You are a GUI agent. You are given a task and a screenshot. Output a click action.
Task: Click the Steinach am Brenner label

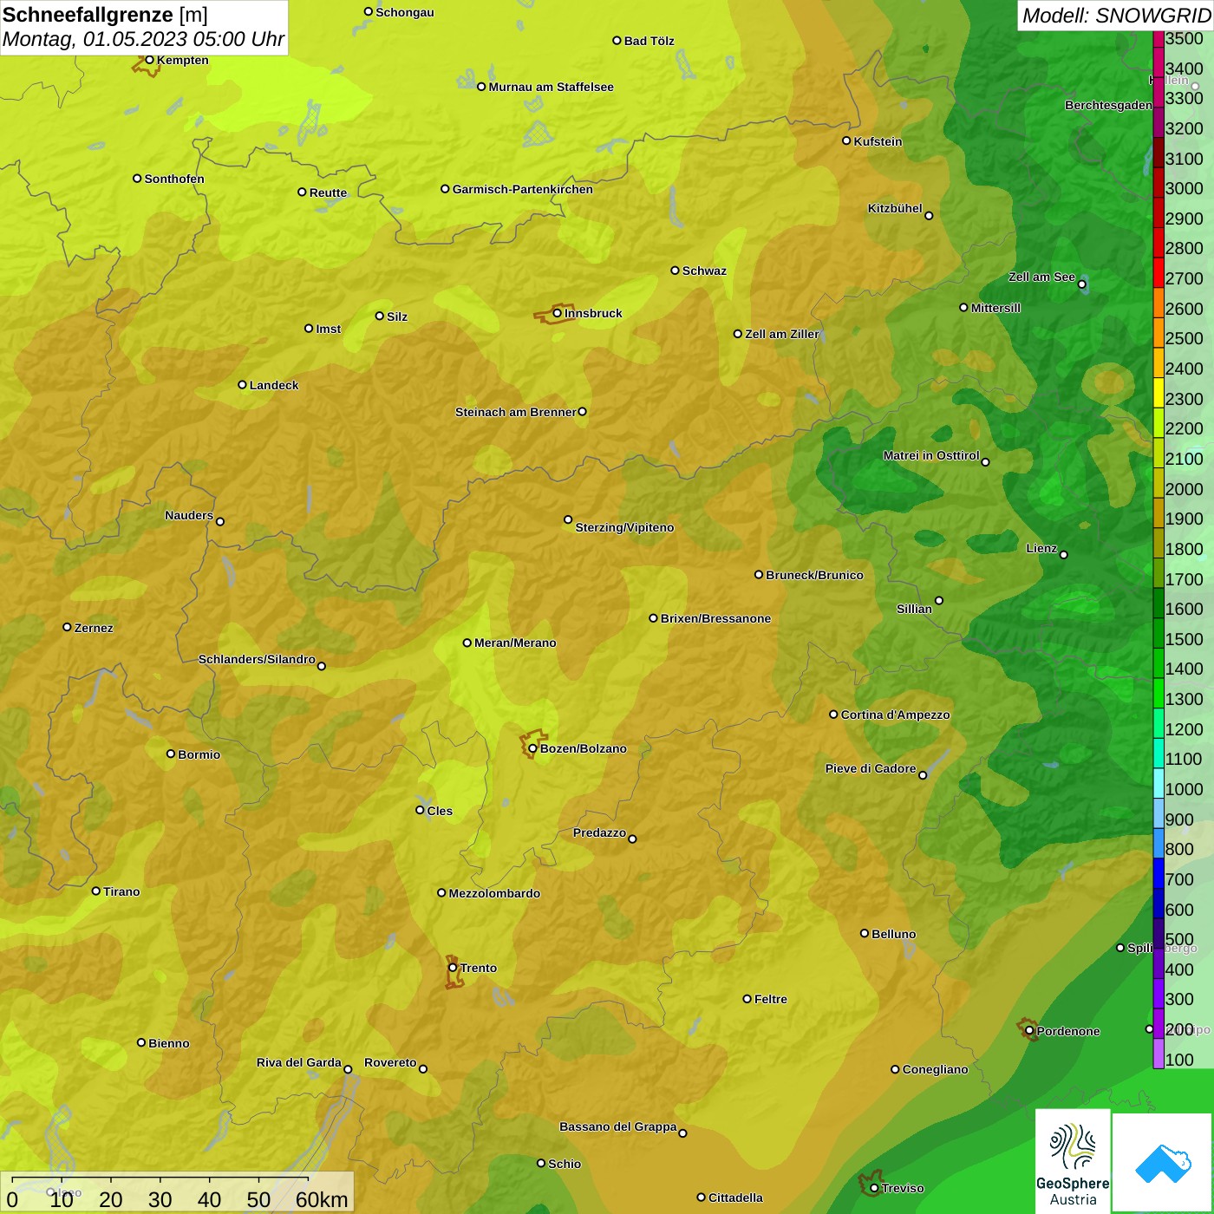click(515, 412)
